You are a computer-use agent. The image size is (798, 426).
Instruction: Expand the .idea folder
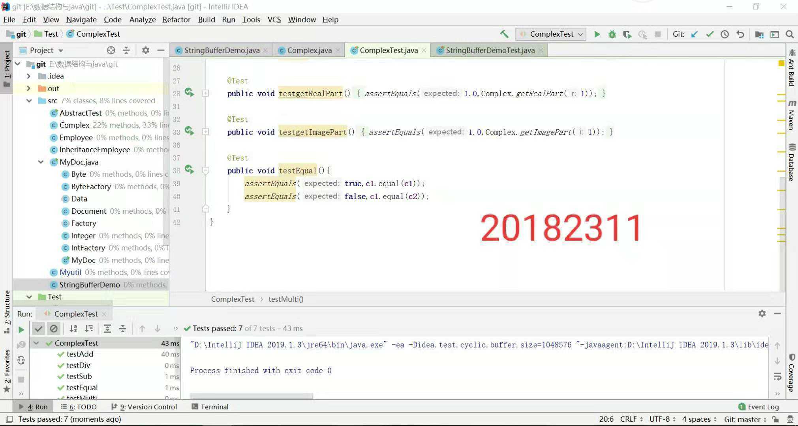(x=28, y=76)
